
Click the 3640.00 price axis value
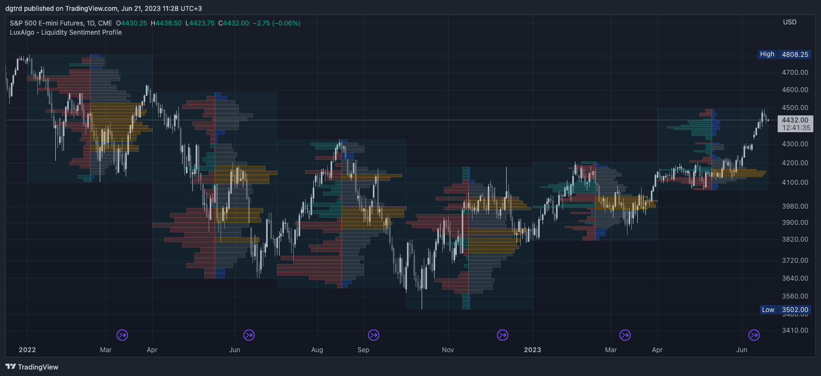pos(795,278)
